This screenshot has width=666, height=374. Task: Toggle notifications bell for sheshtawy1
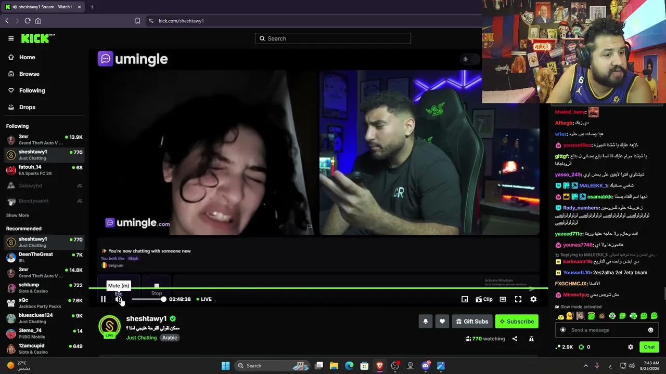pos(425,322)
